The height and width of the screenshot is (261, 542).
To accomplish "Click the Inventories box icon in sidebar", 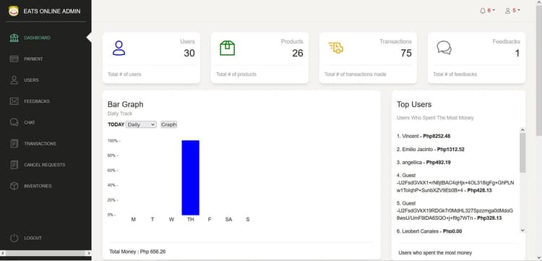I will 14,186.
